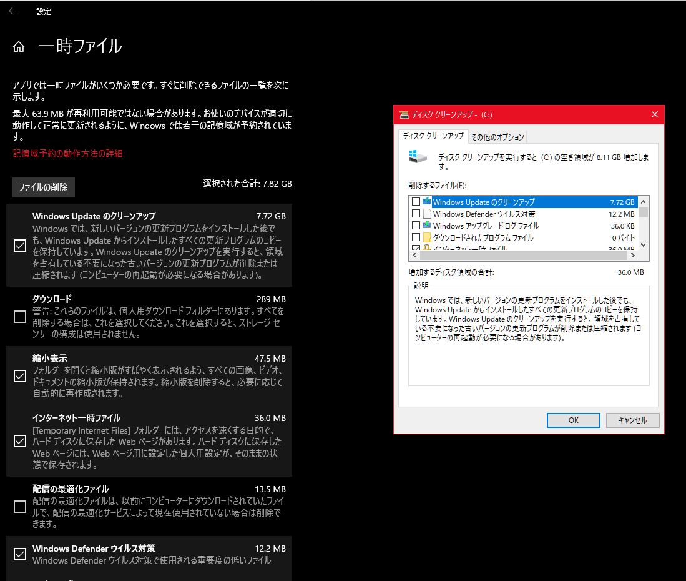Click the Windows upgrade log files icon

pyautogui.click(x=426, y=226)
